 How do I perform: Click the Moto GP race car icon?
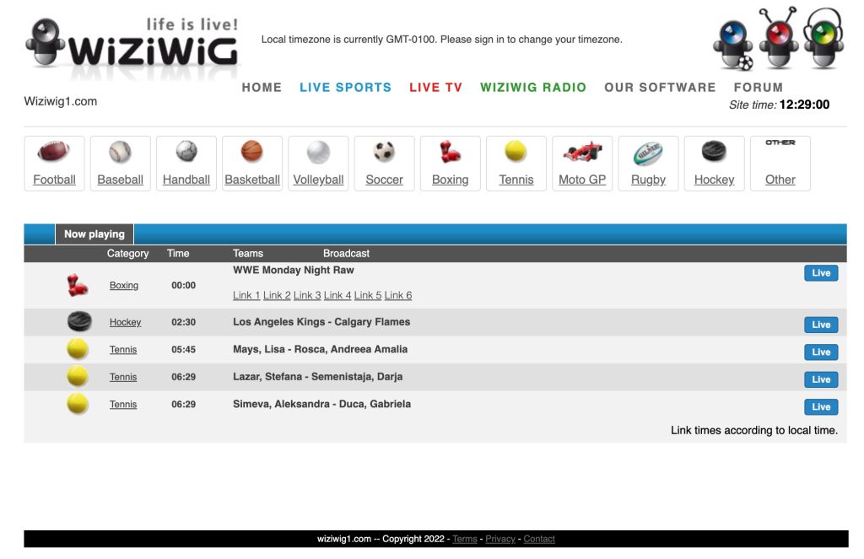point(582,151)
